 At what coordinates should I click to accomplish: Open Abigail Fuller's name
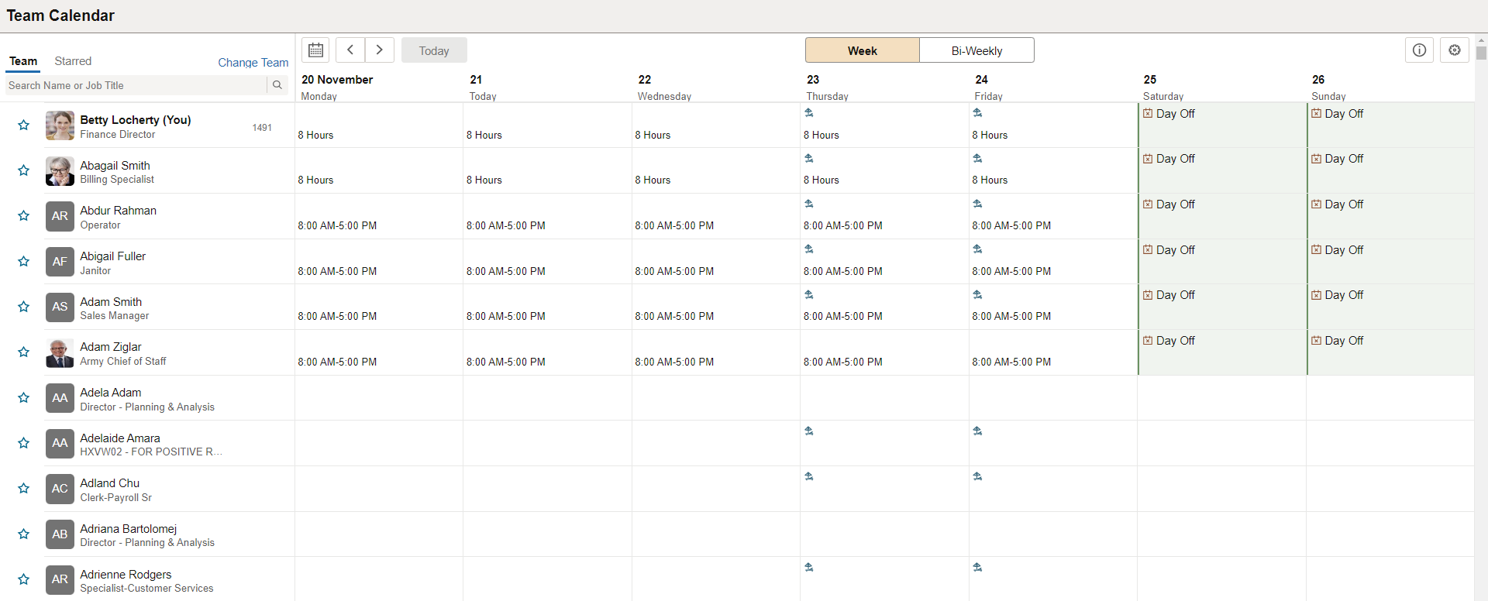click(x=113, y=256)
